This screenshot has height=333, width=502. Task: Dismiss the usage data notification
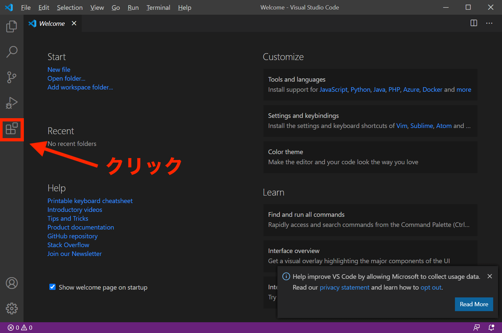[x=490, y=276]
